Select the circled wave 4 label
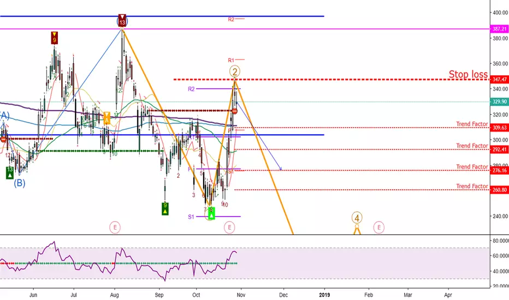This screenshot has width=509, height=300. pos(357,218)
